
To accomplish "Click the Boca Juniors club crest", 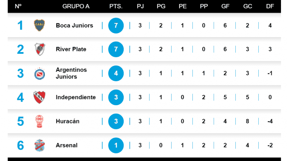I will coord(39,25).
